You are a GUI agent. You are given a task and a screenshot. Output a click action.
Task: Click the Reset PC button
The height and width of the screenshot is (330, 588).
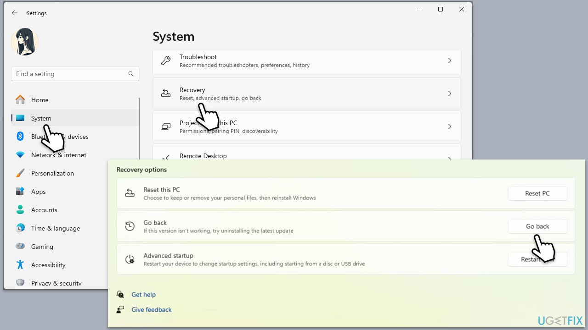(x=537, y=193)
